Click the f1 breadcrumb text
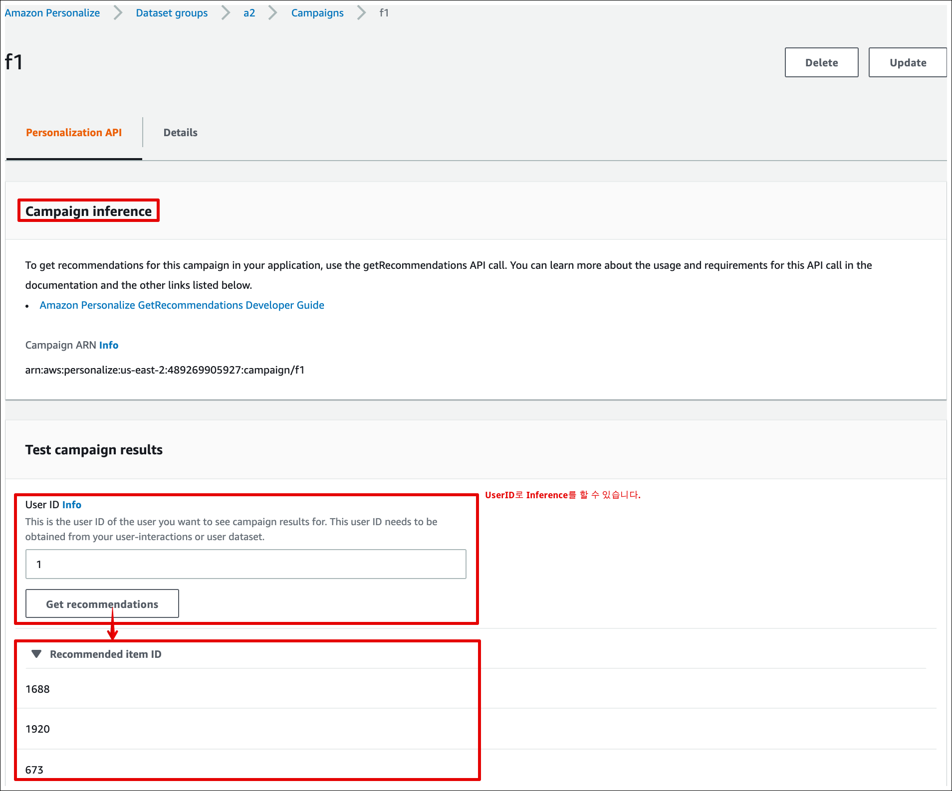Image resolution: width=952 pixels, height=791 pixels. click(384, 13)
